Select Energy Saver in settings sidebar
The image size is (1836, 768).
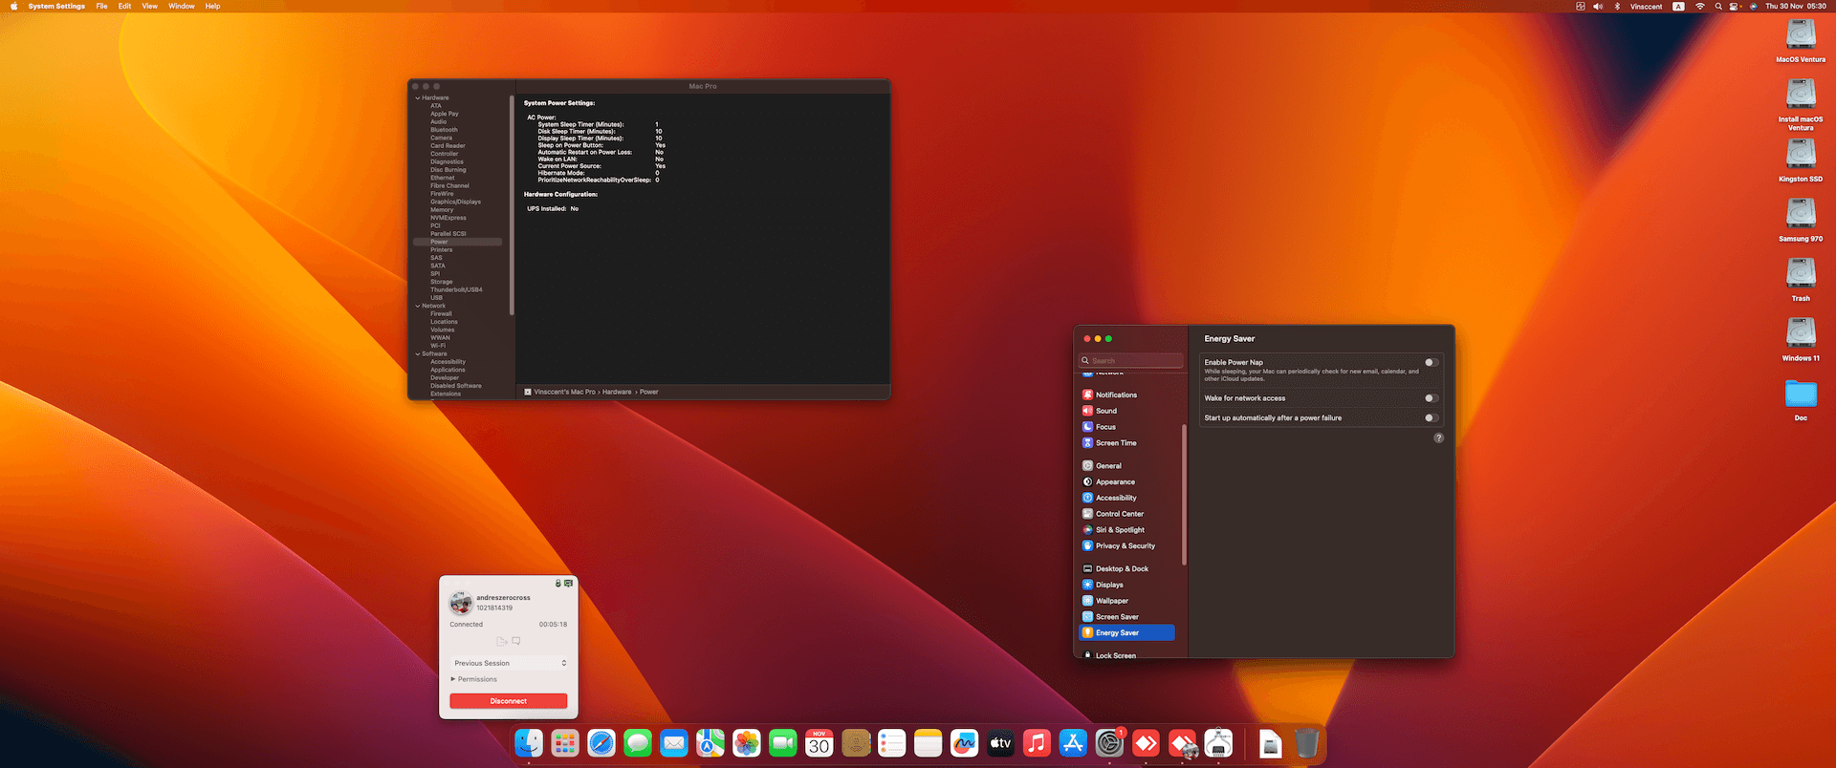(1127, 632)
